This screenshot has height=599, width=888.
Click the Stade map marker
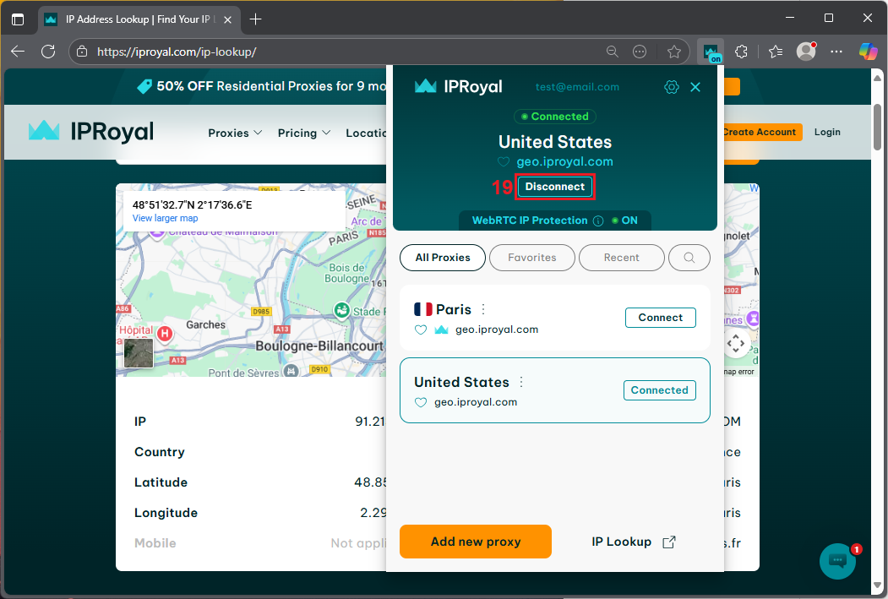pyautogui.click(x=341, y=310)
